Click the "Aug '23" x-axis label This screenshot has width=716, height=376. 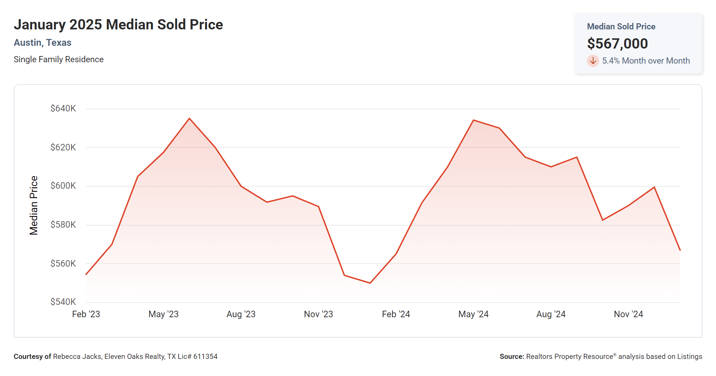pyautogui.click(x=241, y=314)
